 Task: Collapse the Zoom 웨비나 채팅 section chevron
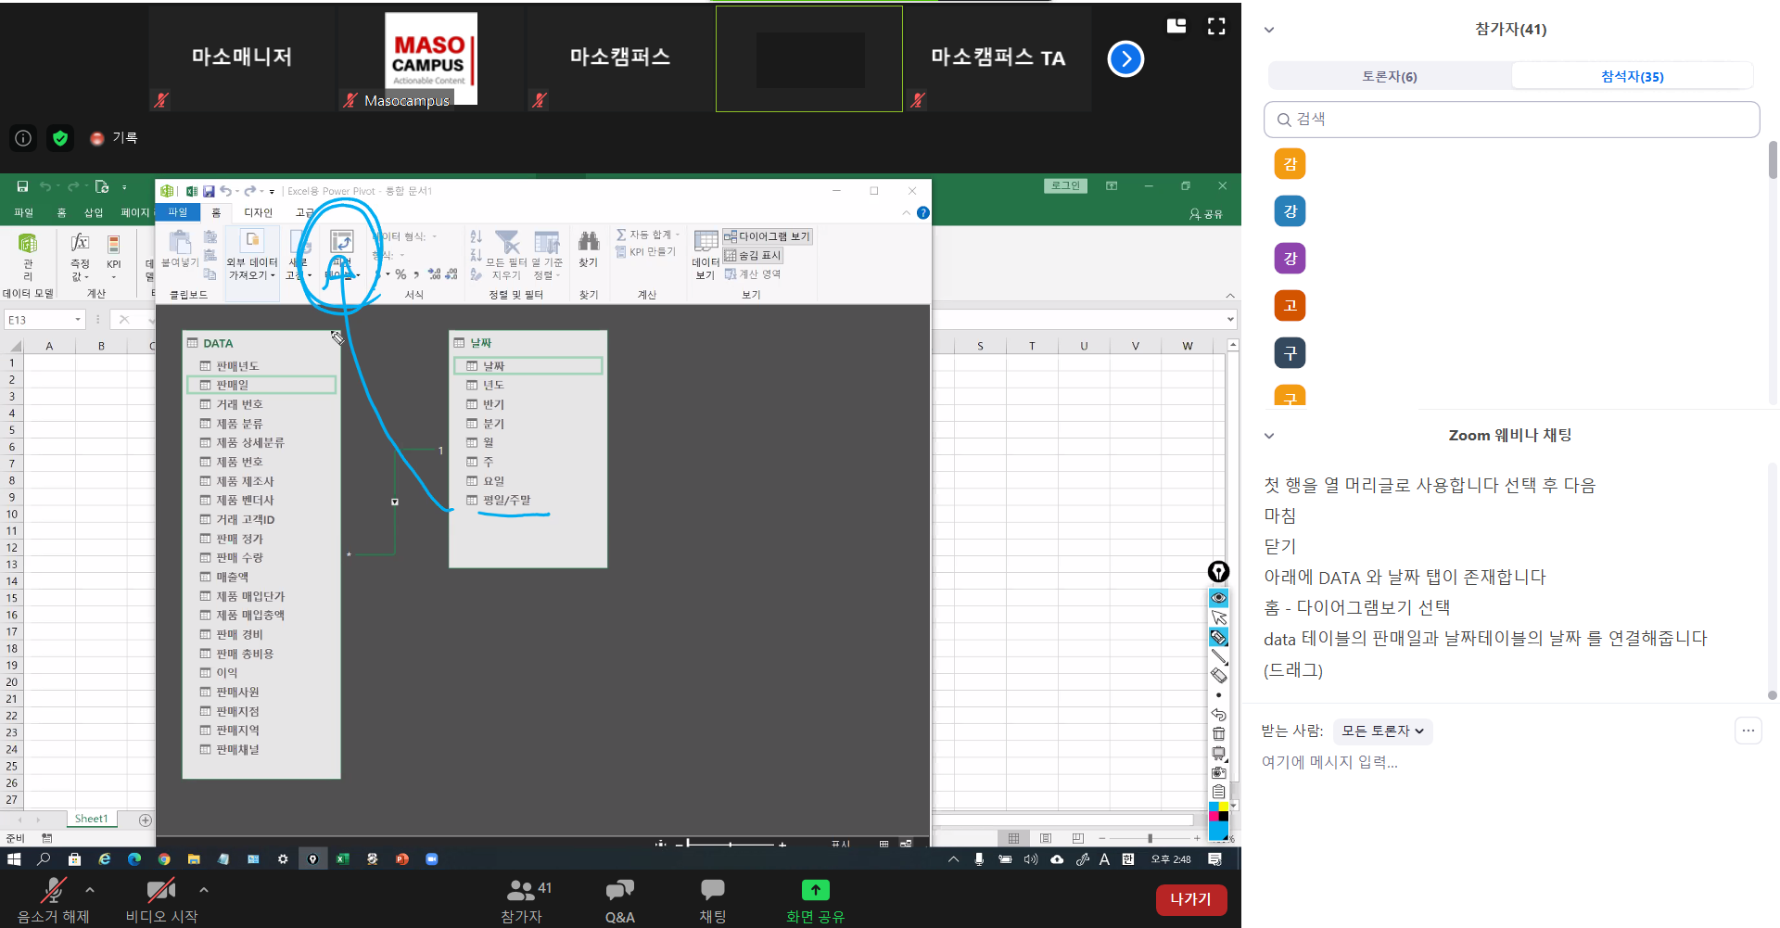click(1269, 436)
